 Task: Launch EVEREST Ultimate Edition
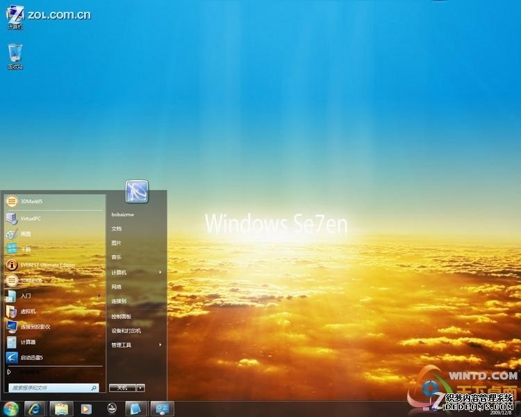pos(47,265)
